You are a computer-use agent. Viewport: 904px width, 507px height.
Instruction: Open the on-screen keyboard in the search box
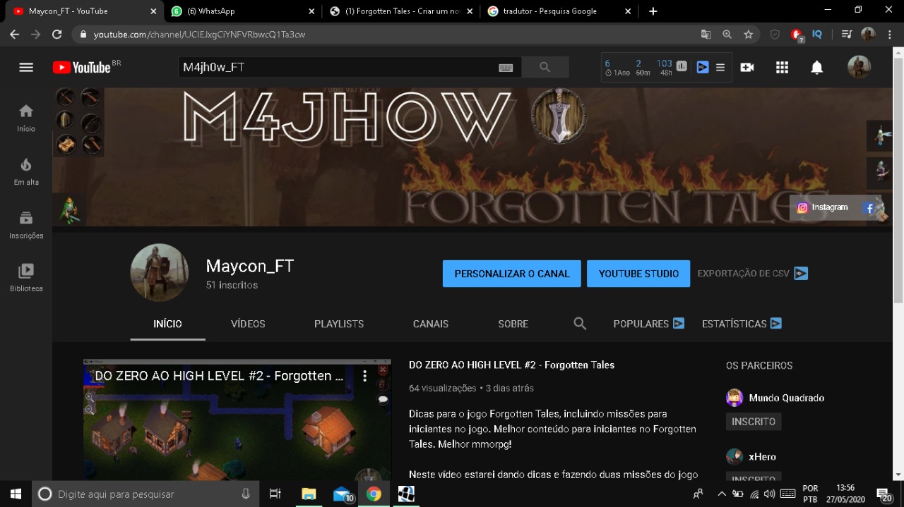point(506,67)
